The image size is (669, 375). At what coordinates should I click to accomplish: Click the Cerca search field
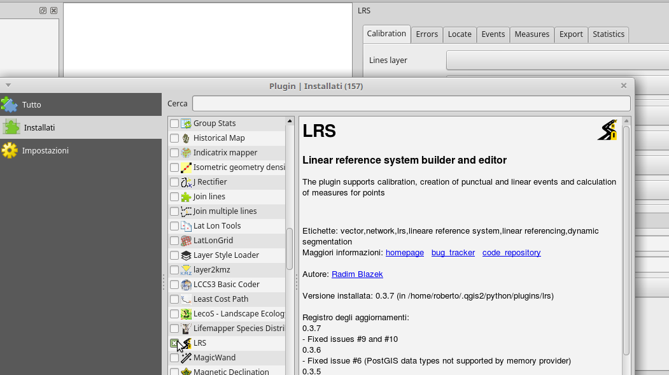[x=411, y=104]
